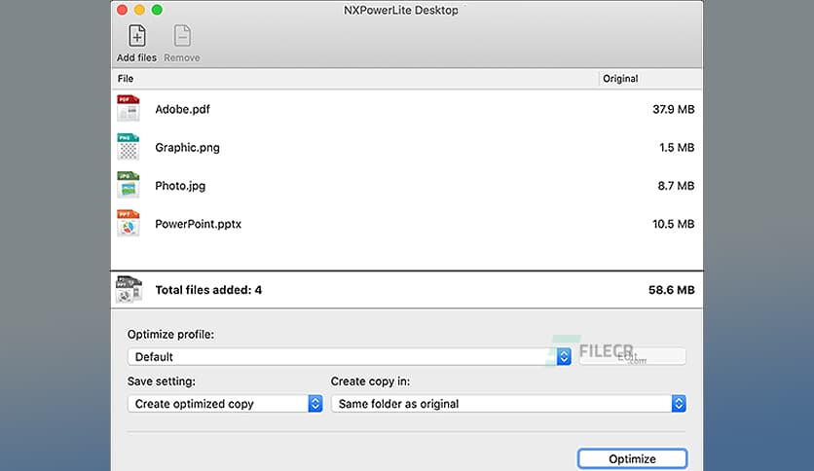Image resolution: width=814 pixels, height=471 pixels.
Task: Select the PPT icon next to PowerPoint.pptx
Action: pyautogui.click(x=129, y=223)
